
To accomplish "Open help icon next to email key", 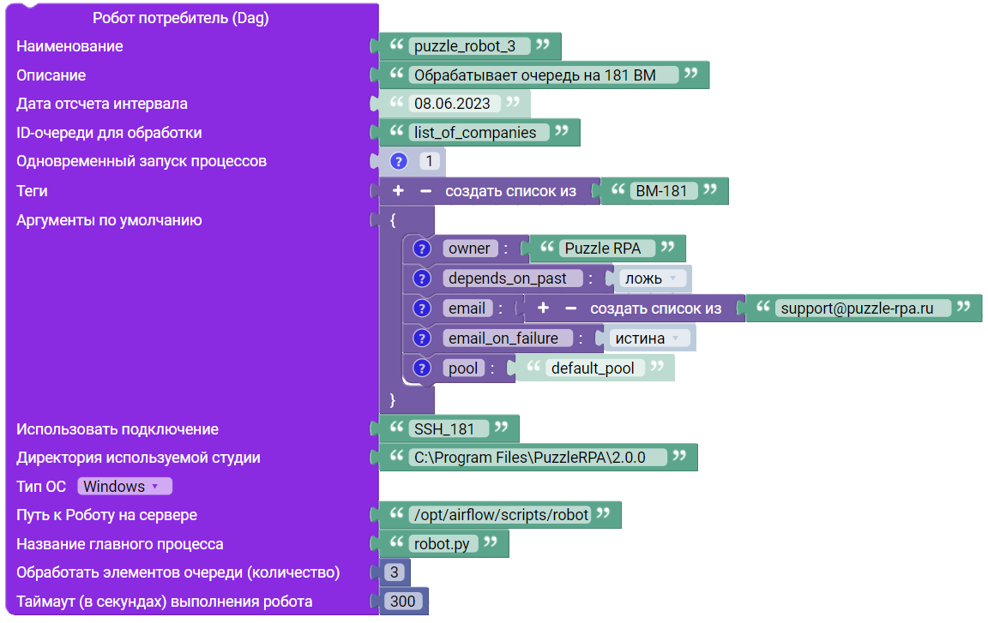I will pyautogui.click(x=422, y=309).
